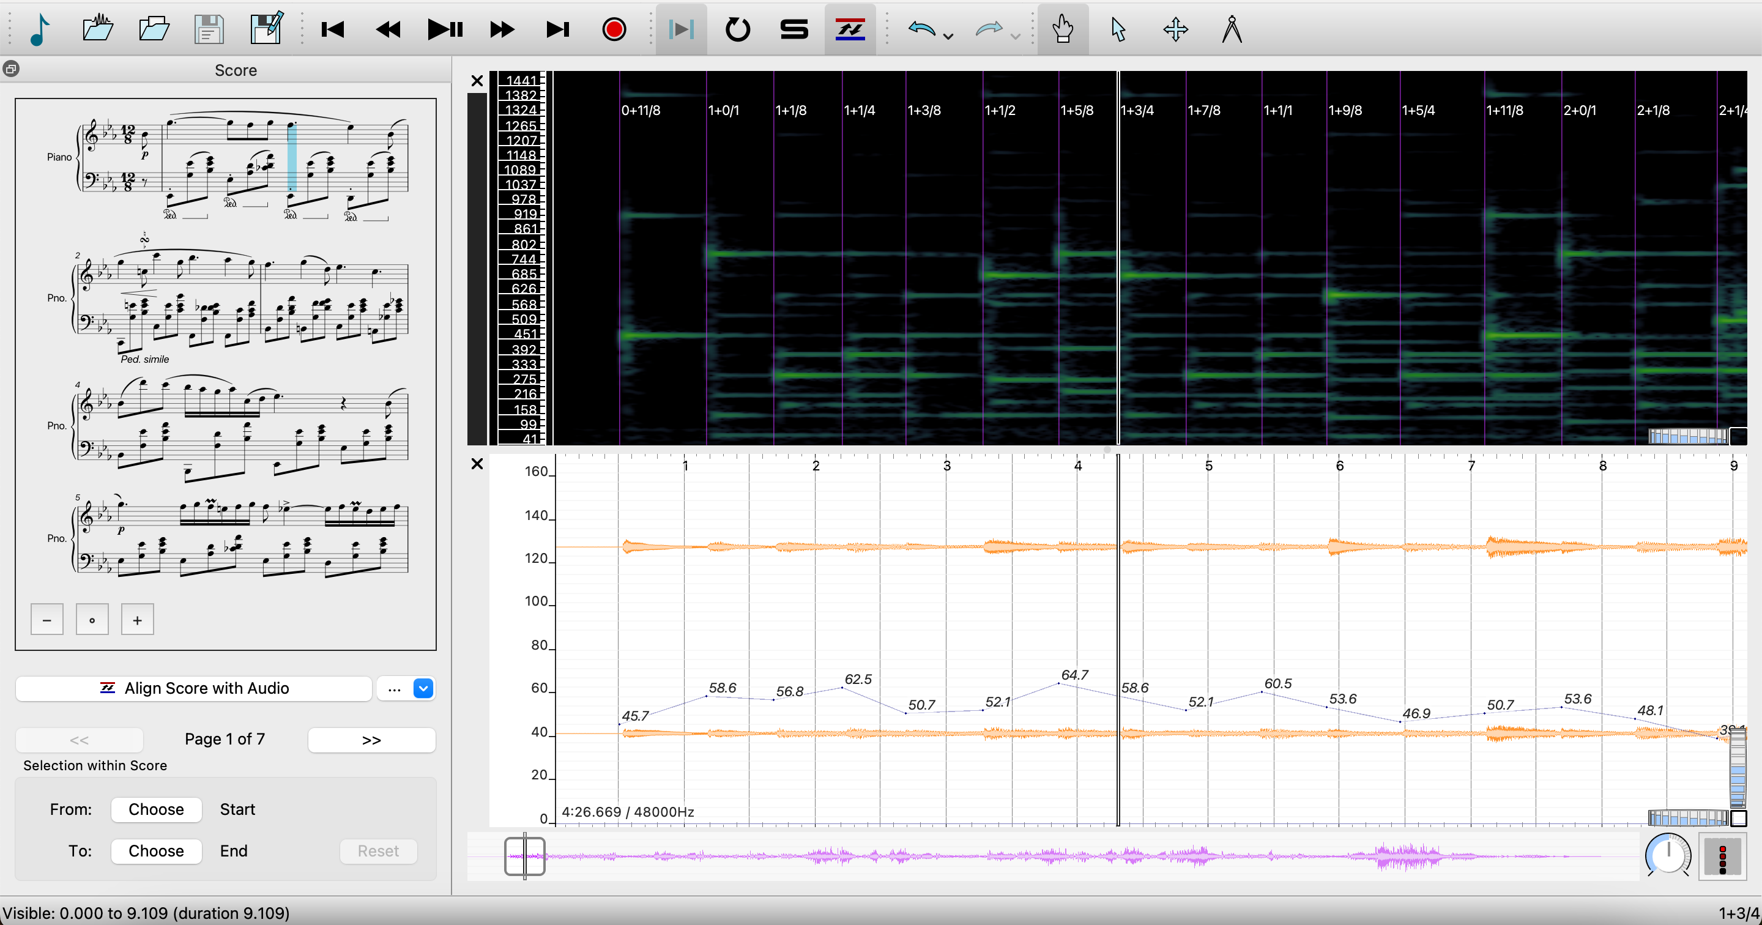Click the From Choose button
The image size is (1762, 925).
click(156, 809)
